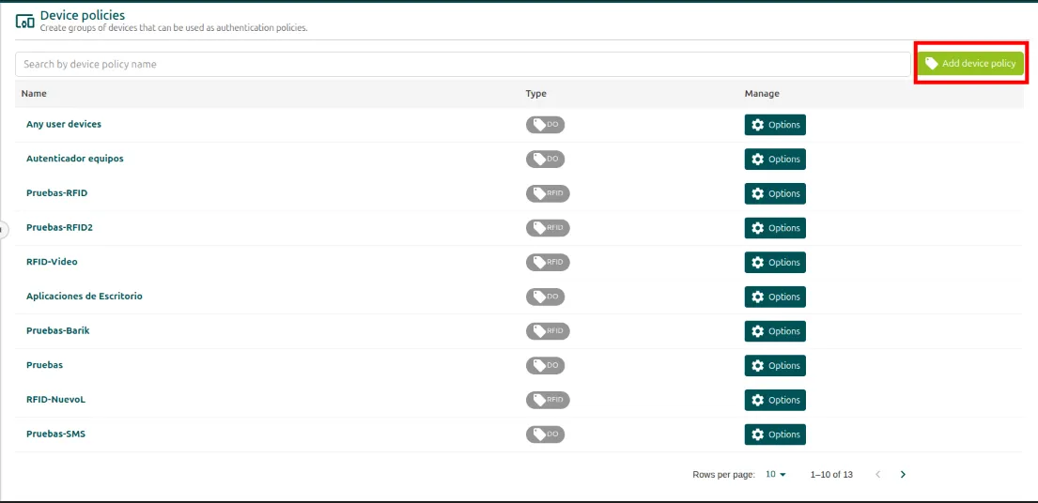Open the Autenticador equipos policy
Viewport: 1038px width, 503px height.
pyautogui.click(x=75, y=159)
